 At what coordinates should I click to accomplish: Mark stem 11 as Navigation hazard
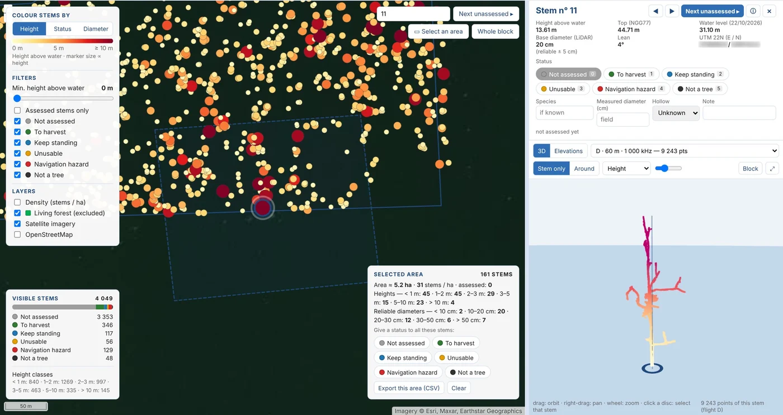click(x=630, y=89)
